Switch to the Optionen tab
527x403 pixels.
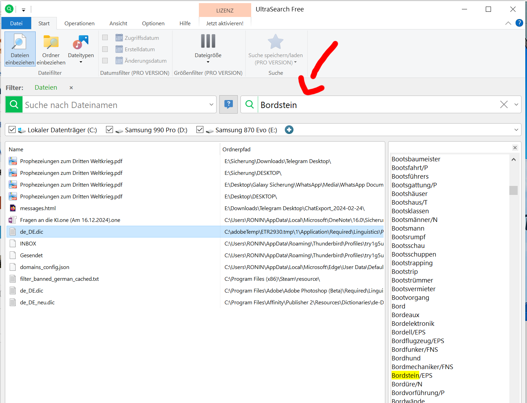tap(153, 23)
